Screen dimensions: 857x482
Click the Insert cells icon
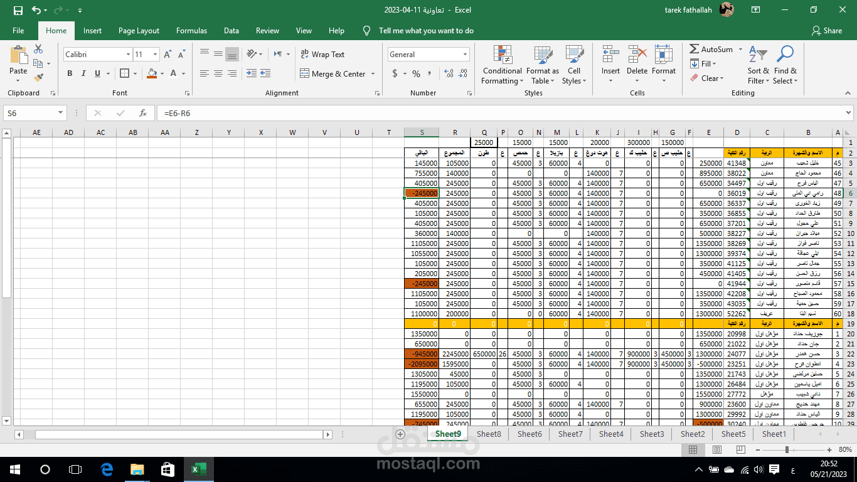coord(610,55)
